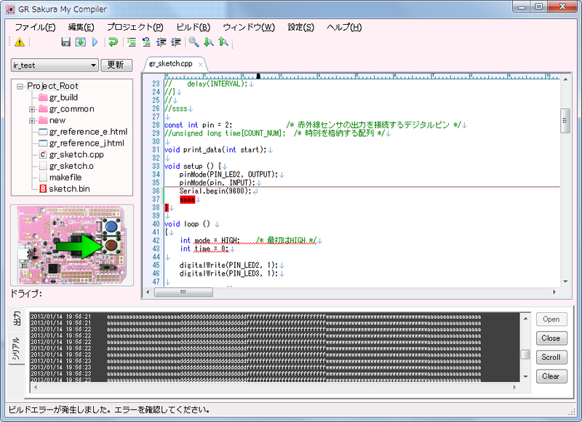
Task: Select the new folder in tree
Action: pos(57,120)
